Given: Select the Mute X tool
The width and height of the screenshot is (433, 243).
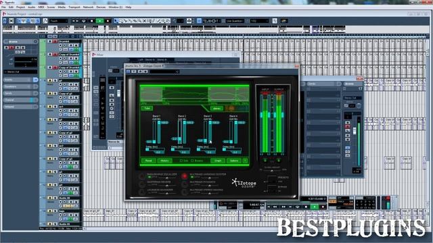Looking at the screenshot, I should click(x=144, y=21).
